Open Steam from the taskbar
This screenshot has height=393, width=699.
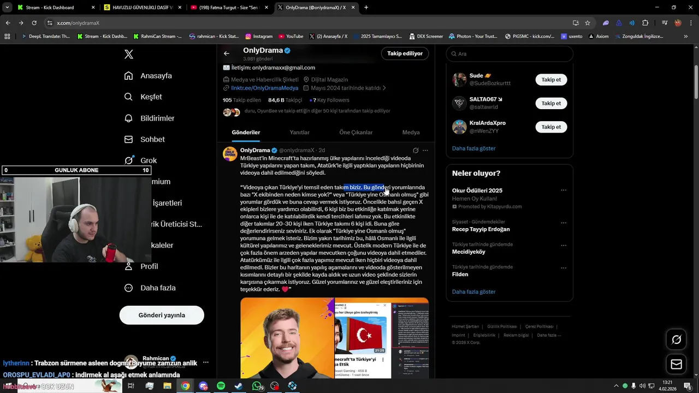[x=239, y=386]
